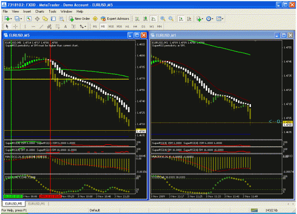Screen dimensions: 297x214
Task: Expand the Profiles dropdown arrow
Action: 21,19
